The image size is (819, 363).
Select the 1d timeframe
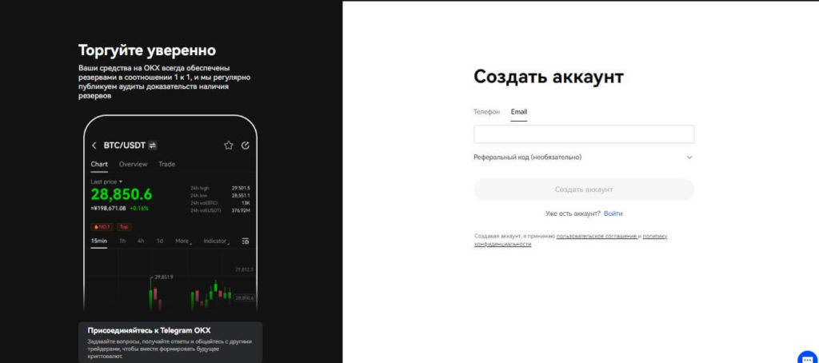tap(160, 241)
